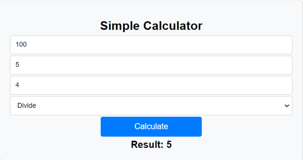Viewport: 303px width, 160px height.
Task: Click the first number field containing 100
Action: click(151, 45)
